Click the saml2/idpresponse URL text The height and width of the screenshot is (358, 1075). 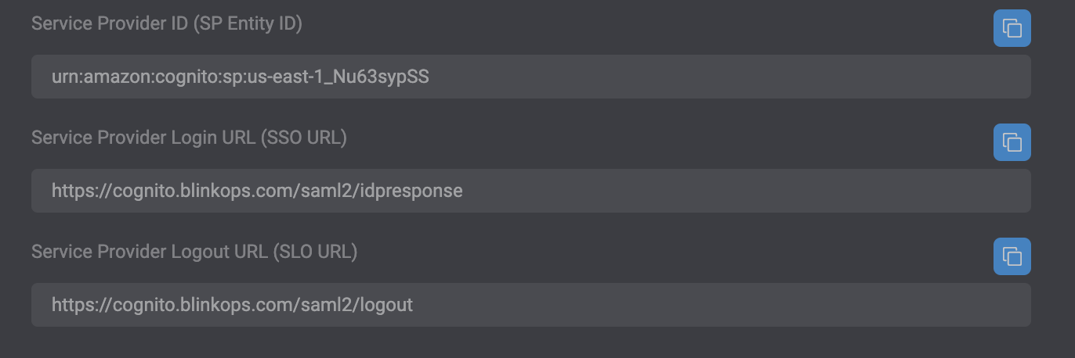coord(257,191)
